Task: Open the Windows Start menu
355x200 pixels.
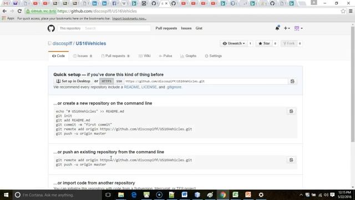Action: tap(6, 195)
